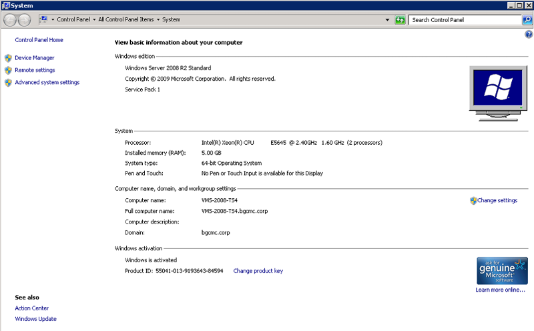
Task: Open Device Manager link
Action: [x=35, y=58]
